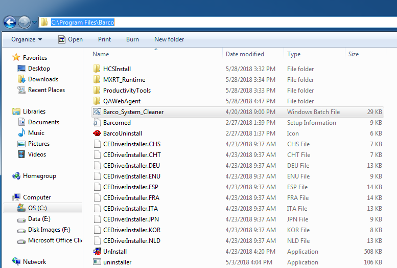Click the Homegroup globe icon
The height and width of the screenshot is (268, 397).
16,176
